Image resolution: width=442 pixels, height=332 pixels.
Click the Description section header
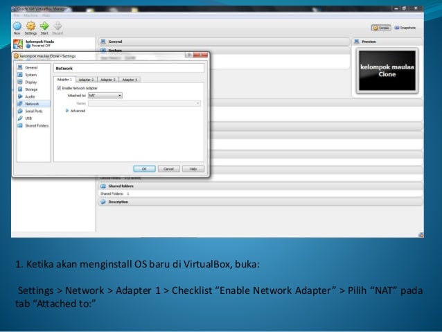[260, 202]
